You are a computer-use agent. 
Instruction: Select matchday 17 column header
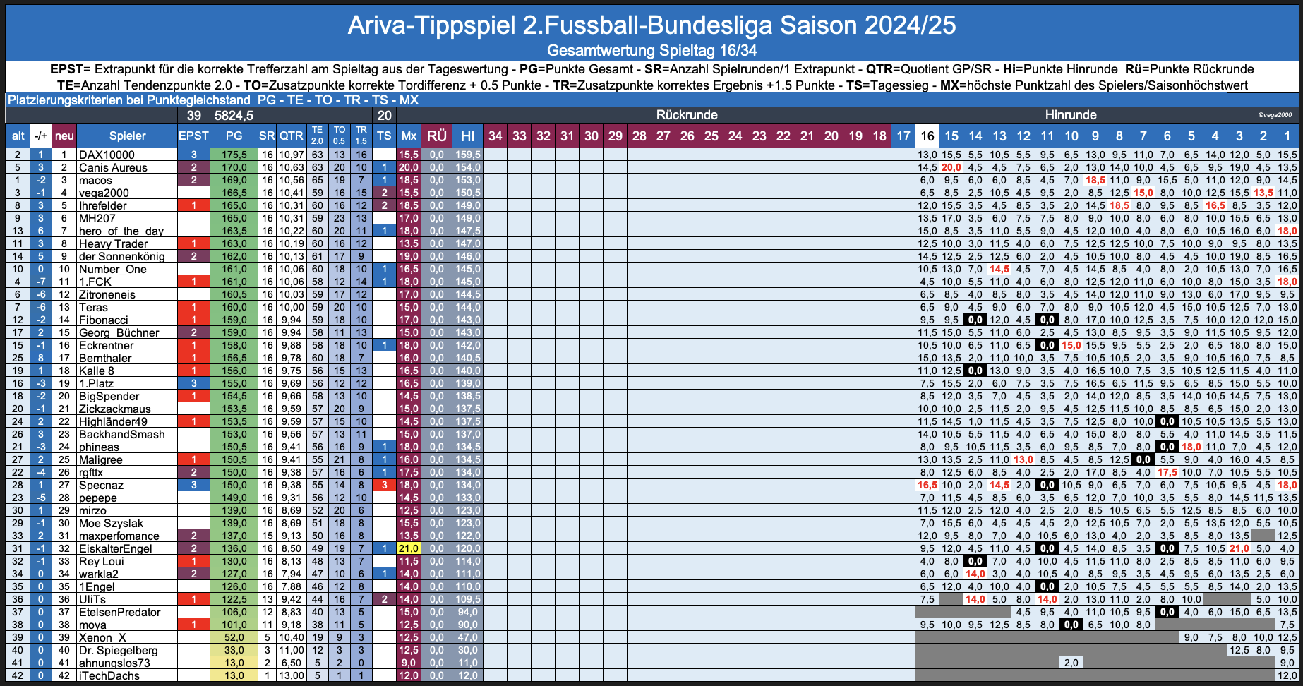(x=903, y=136)
